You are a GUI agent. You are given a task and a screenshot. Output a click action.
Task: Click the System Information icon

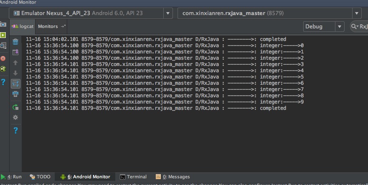click(x=3, y=46)
